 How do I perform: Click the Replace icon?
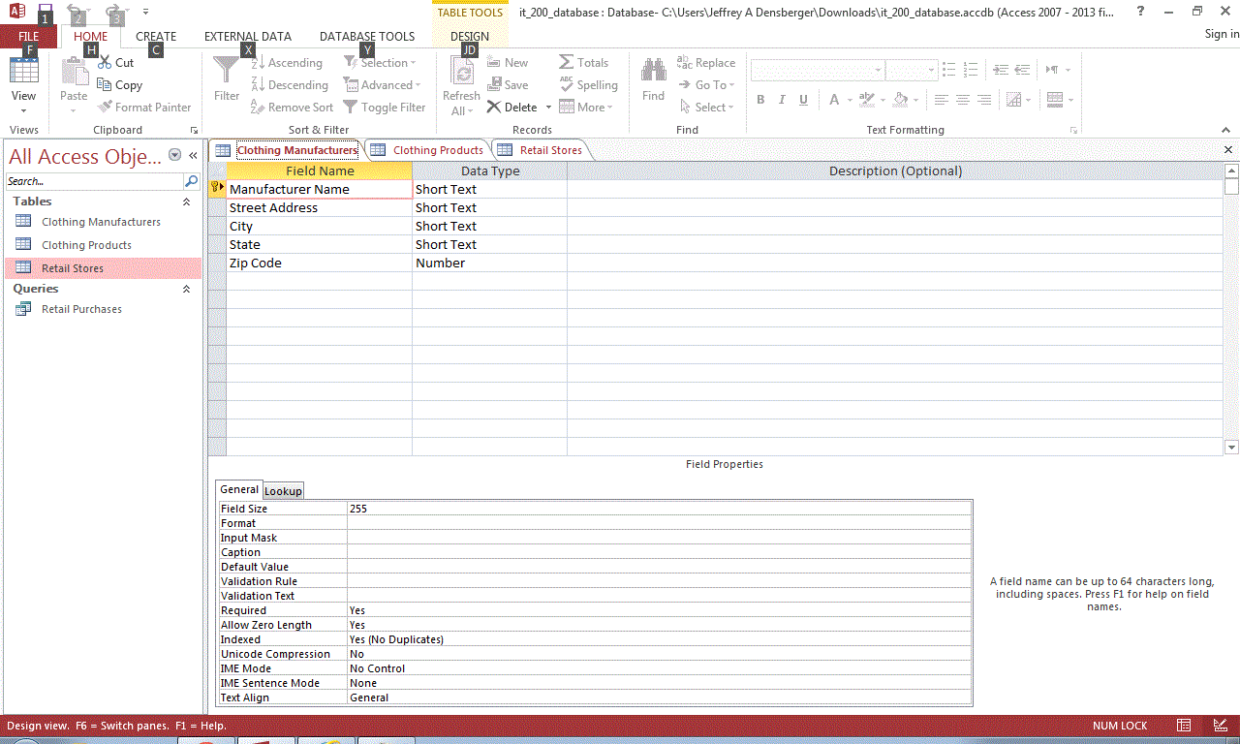point(705,62)
